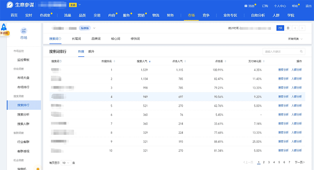
Task: Click 下一页 pagination button
Action: (299, 162)
